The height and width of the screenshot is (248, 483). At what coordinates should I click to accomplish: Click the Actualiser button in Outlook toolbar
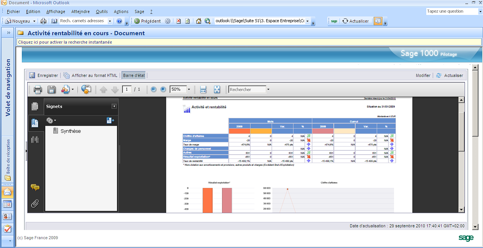click(355, 21)
